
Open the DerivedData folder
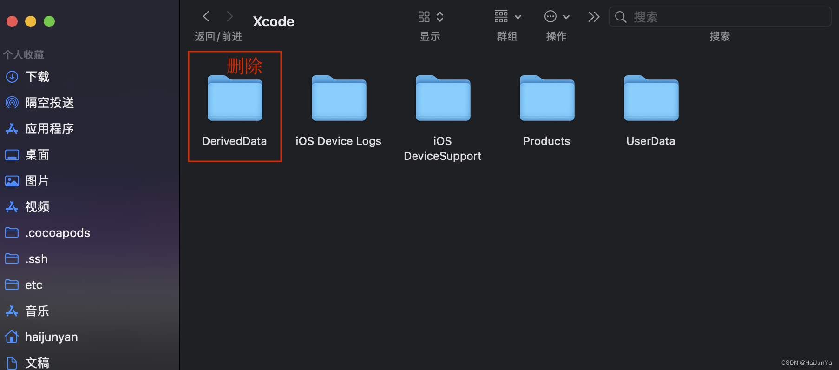point(235,98)
